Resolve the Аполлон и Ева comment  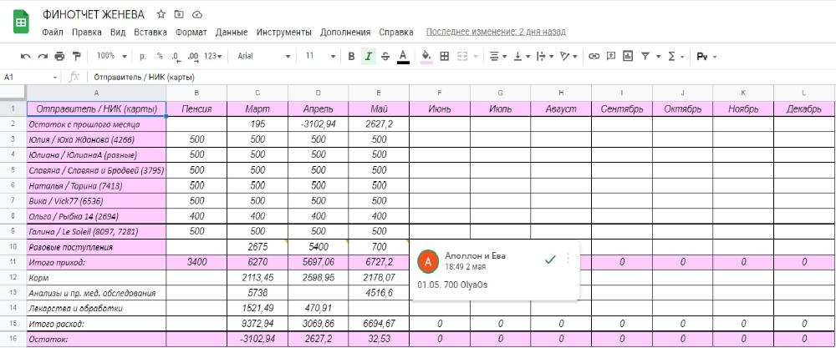[549, 260]
